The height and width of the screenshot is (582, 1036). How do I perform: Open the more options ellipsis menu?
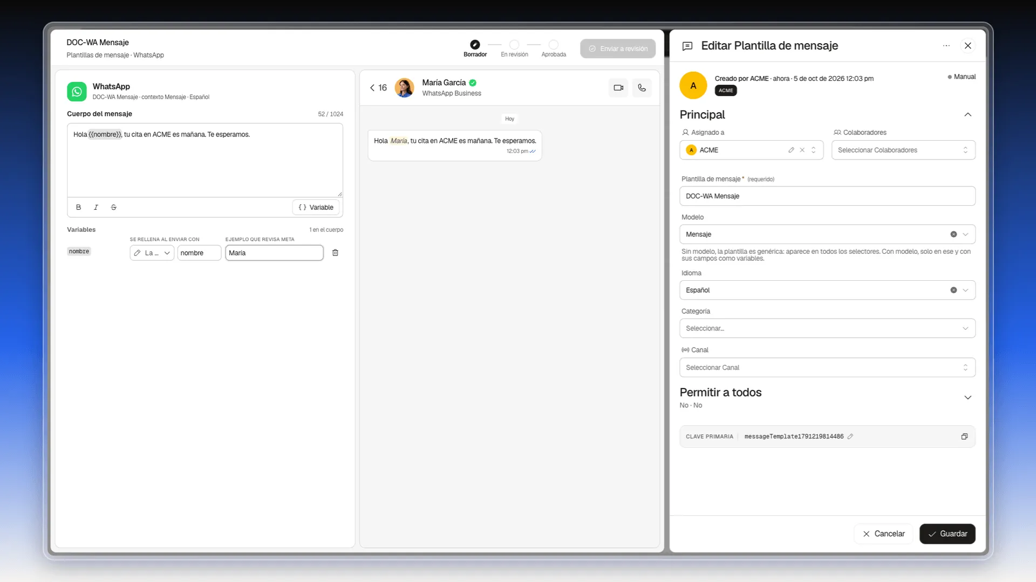pyautogui.click(x=946, y=46)
